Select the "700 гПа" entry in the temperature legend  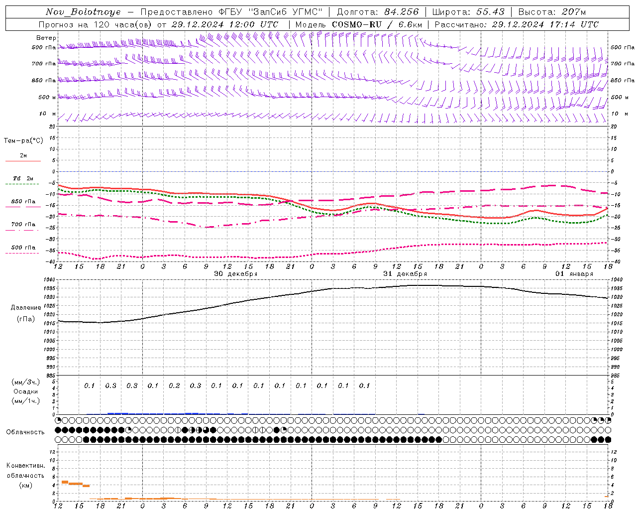pos(23,225)
